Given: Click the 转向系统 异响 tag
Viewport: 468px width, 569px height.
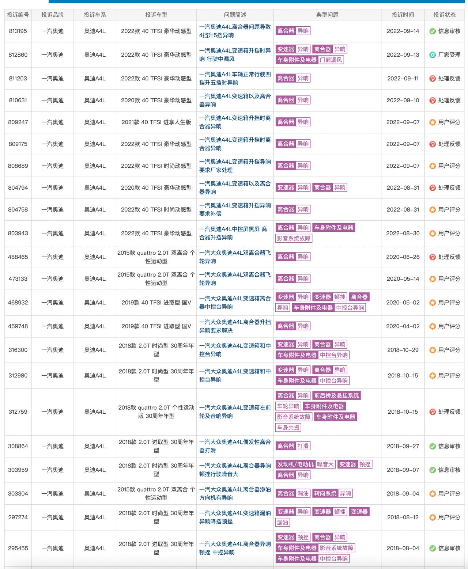Looking at the screenshot, I should (x=332, y=494).
